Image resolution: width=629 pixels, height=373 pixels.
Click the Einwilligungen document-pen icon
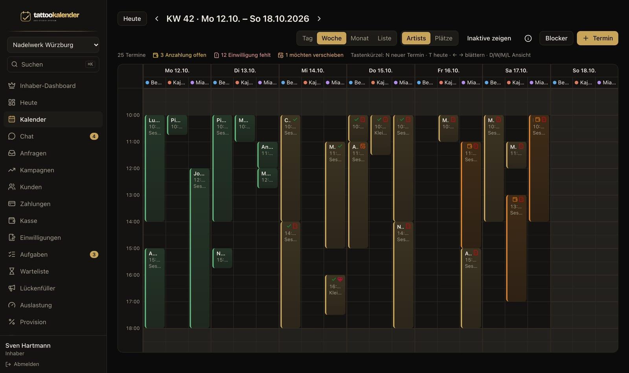click(12, 237)
